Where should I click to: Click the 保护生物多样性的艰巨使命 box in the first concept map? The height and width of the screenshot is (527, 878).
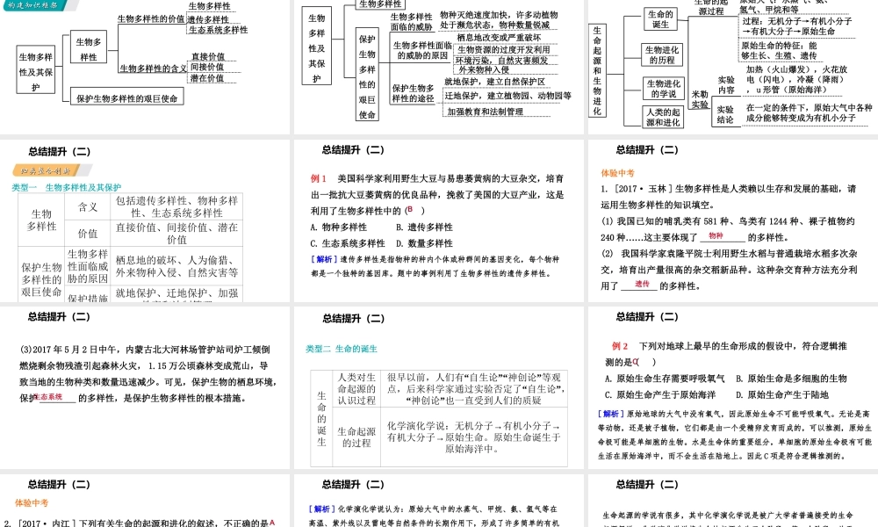(127, 98)
